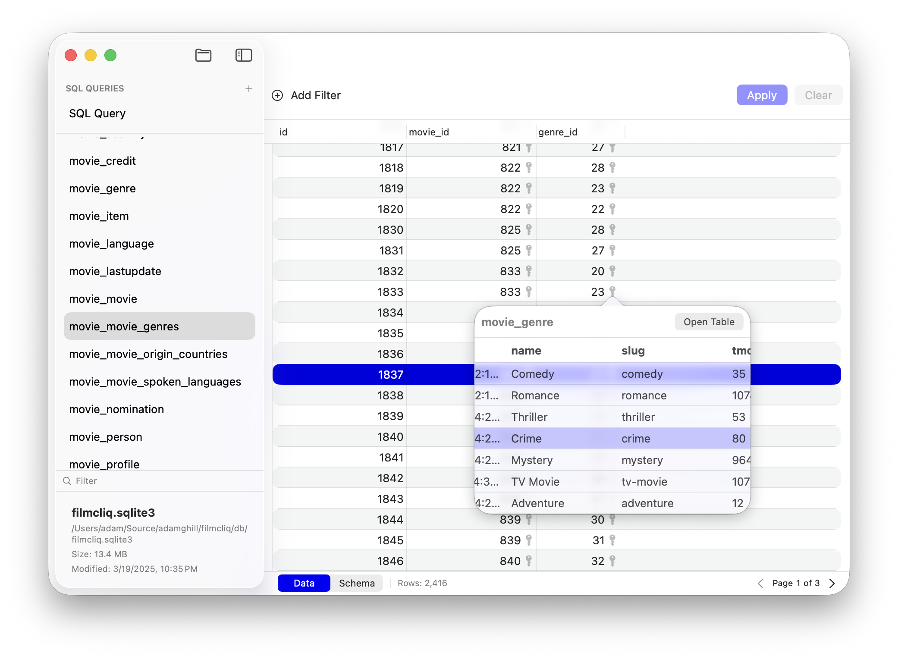Image resolution: width=898 pixels, height=659 pixels.
Task: Click Open Table in movie_genre popover
Action: coord(709,322)
